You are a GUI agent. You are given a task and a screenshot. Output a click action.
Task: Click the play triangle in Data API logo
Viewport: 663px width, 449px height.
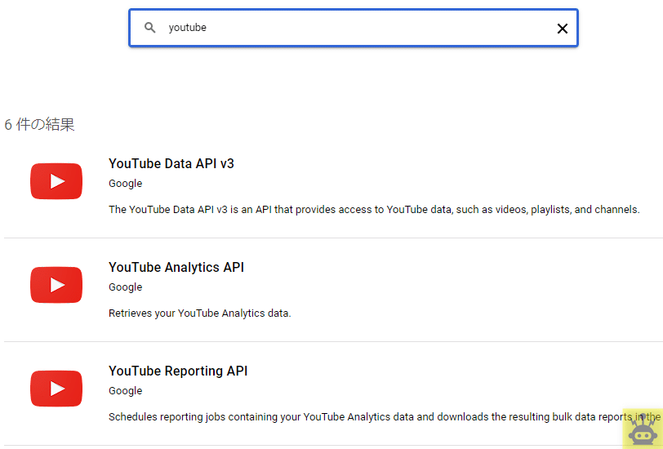(x=57, y=181)
